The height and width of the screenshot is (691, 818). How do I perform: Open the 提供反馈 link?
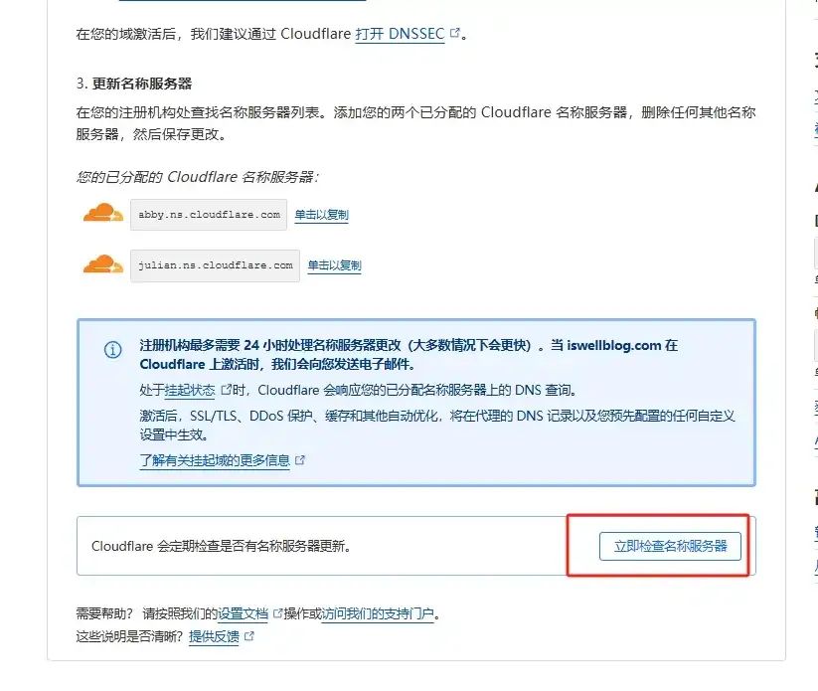pos(214,636)
